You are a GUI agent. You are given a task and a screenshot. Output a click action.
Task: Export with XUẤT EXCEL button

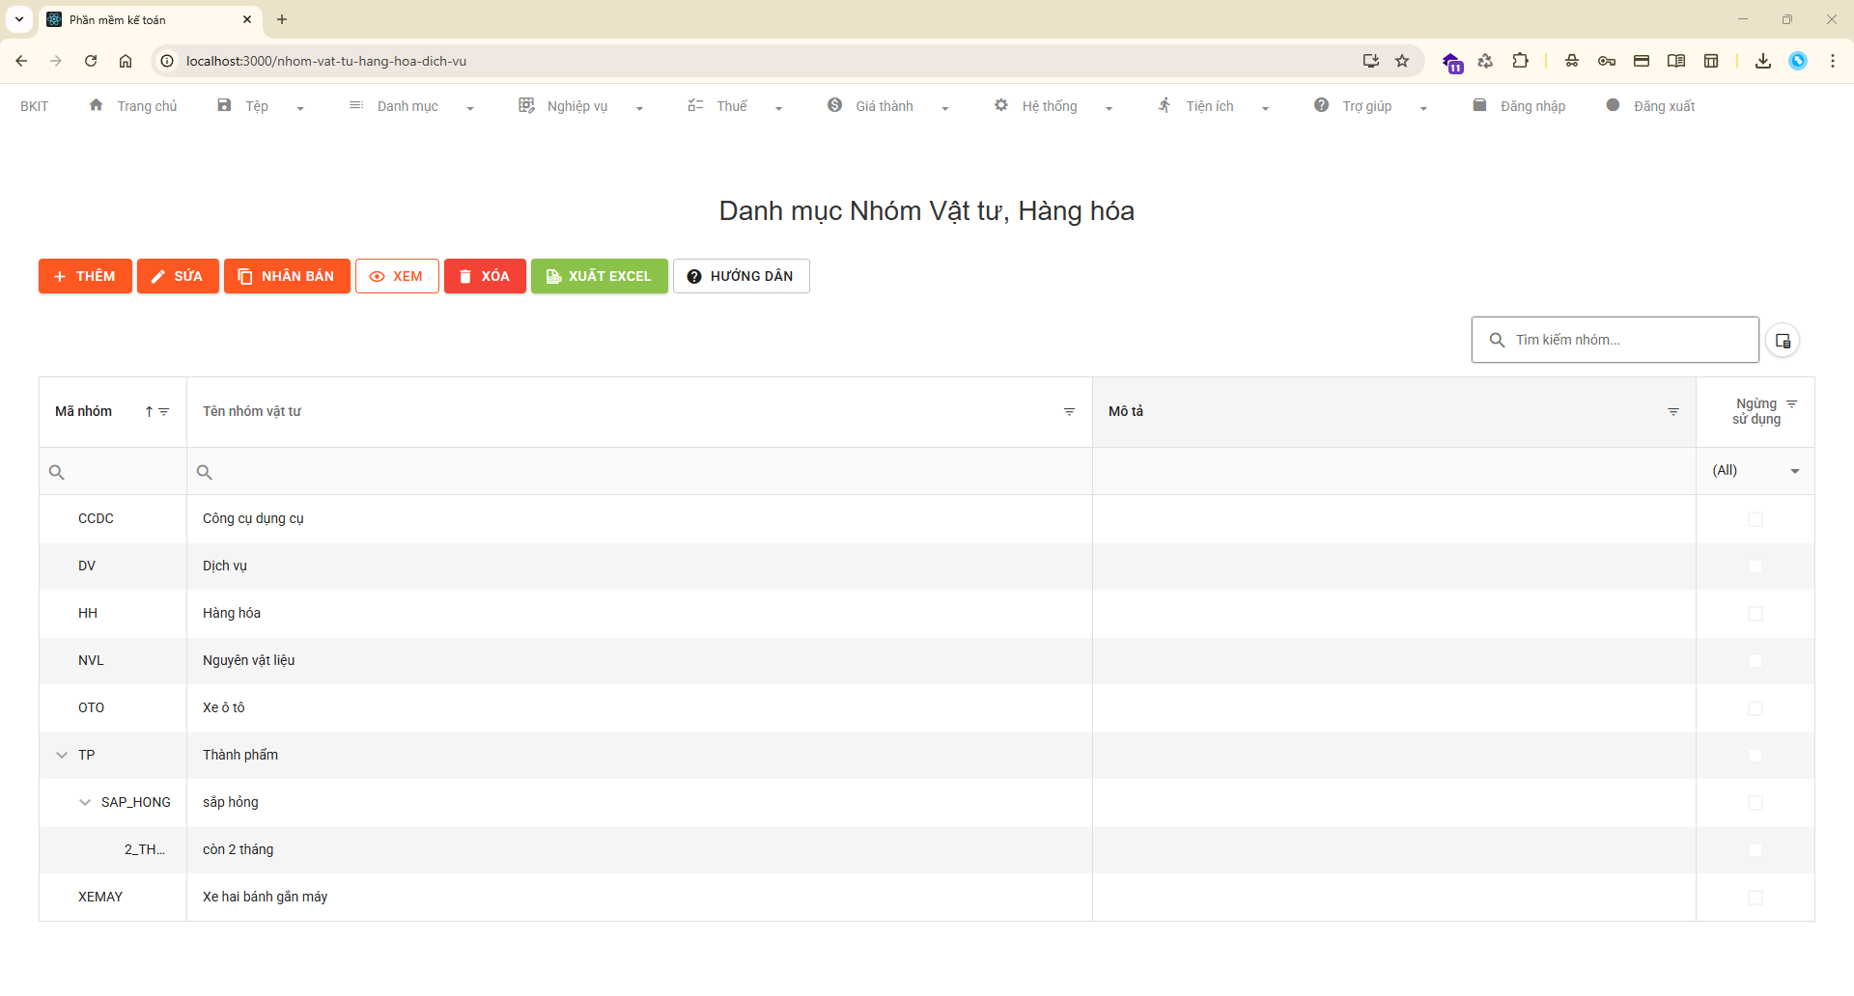600,276
